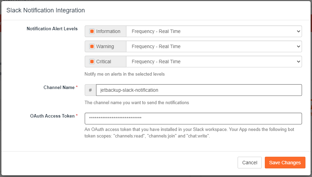Open the Information frequency dropdown
The width and height of the screenshot is (312, 177).
[214, 31]
